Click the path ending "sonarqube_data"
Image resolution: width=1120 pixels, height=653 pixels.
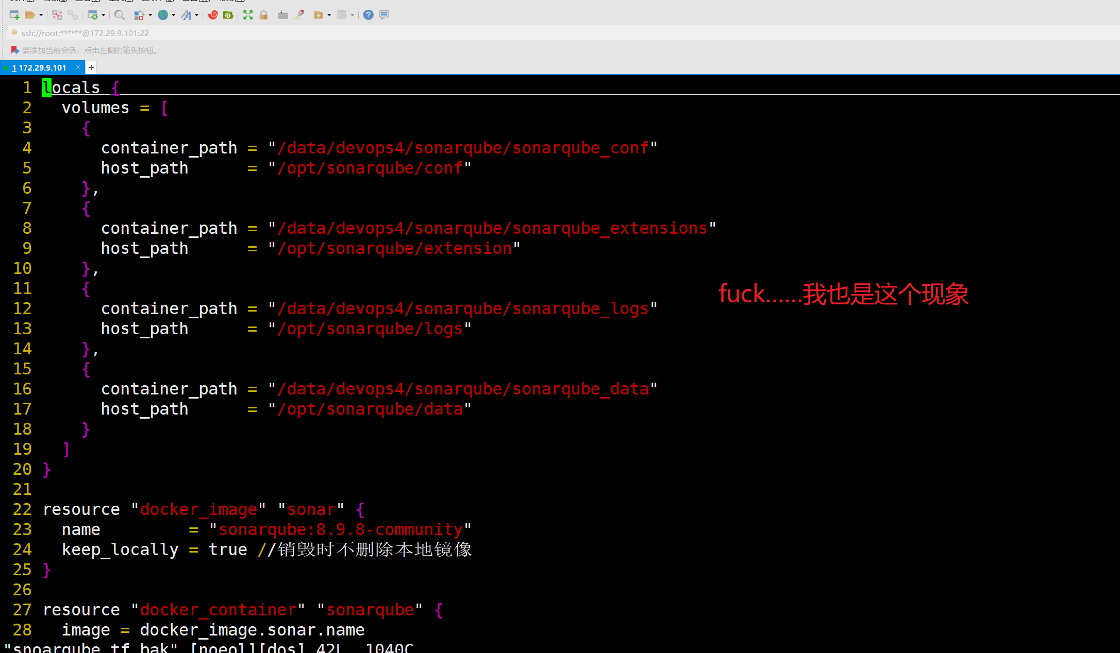(x=463, y=389)
